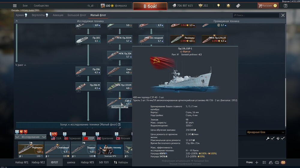The height and width of the screenshot is (168, 300).
Task: Click the light bulb next to Вертолёты tab
Action: point(47,15)
